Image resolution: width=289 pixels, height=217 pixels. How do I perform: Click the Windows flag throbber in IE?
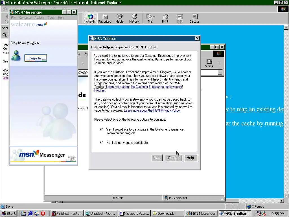coord(283,9)
